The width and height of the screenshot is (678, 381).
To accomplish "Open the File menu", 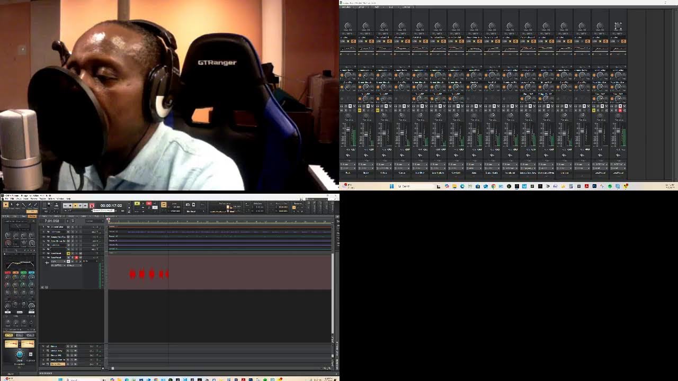I will point(6,199).
